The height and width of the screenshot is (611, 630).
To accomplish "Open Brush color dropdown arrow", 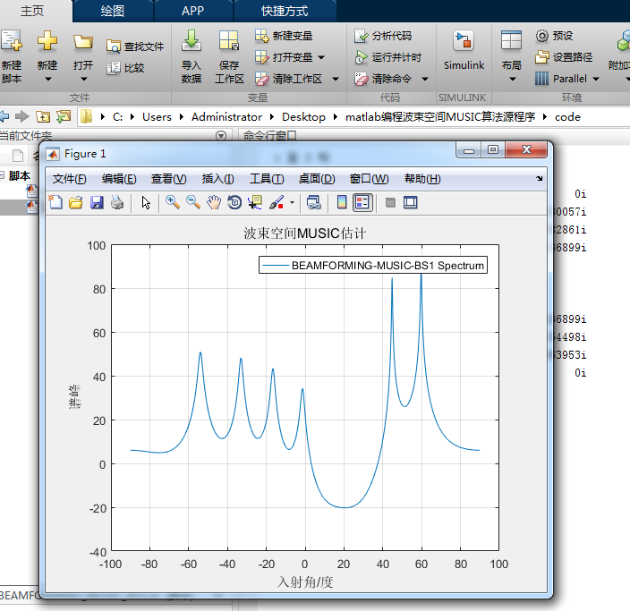I will coord(292,202).
